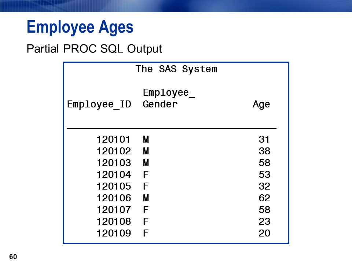Select the Employee_ID column header
The height and width of the screenshot is (264, 352).
click(x=99, y=104)
